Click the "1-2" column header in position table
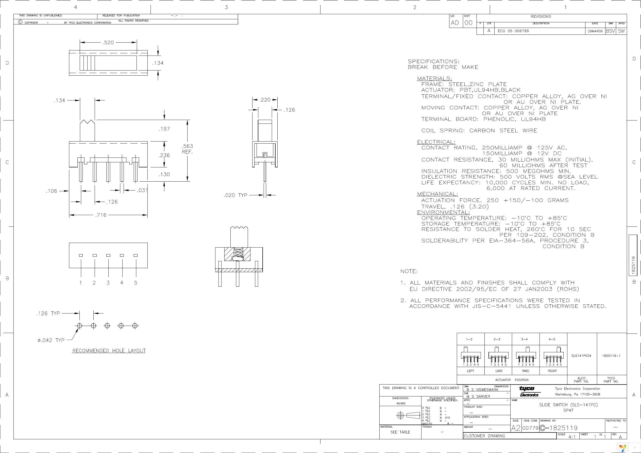The width and height of the screenshot is (641, 453). 469,340
